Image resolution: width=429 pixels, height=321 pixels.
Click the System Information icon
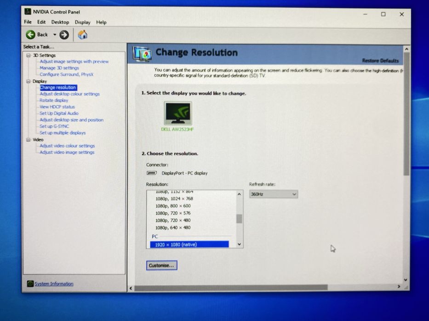[x=30, y=283]
